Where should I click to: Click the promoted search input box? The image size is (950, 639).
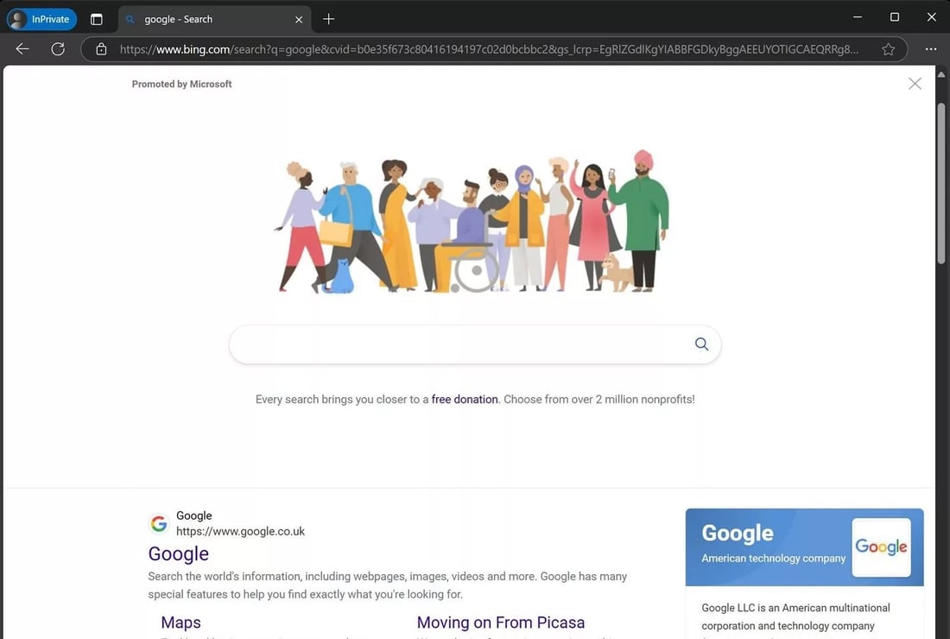475,345
